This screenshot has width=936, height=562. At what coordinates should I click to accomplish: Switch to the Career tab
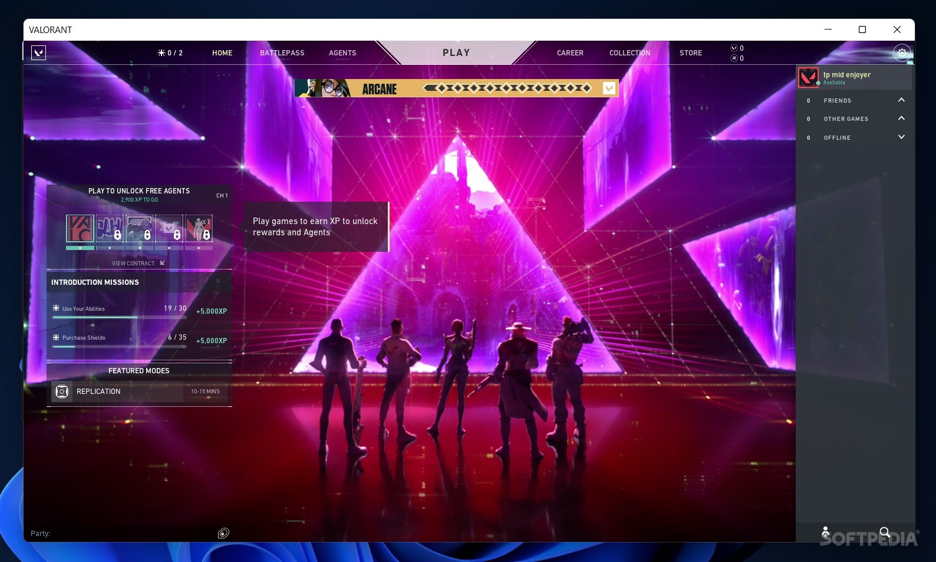click(x=570, y=53)
